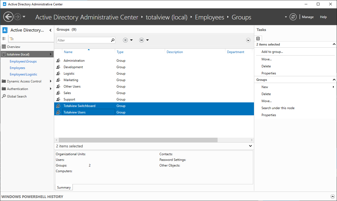Open Properties under 2 items selected
This screenshot has width=337, height=201.
coord(269,73)
